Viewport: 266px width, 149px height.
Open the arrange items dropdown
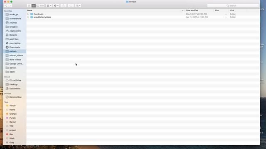coord(49,5)
